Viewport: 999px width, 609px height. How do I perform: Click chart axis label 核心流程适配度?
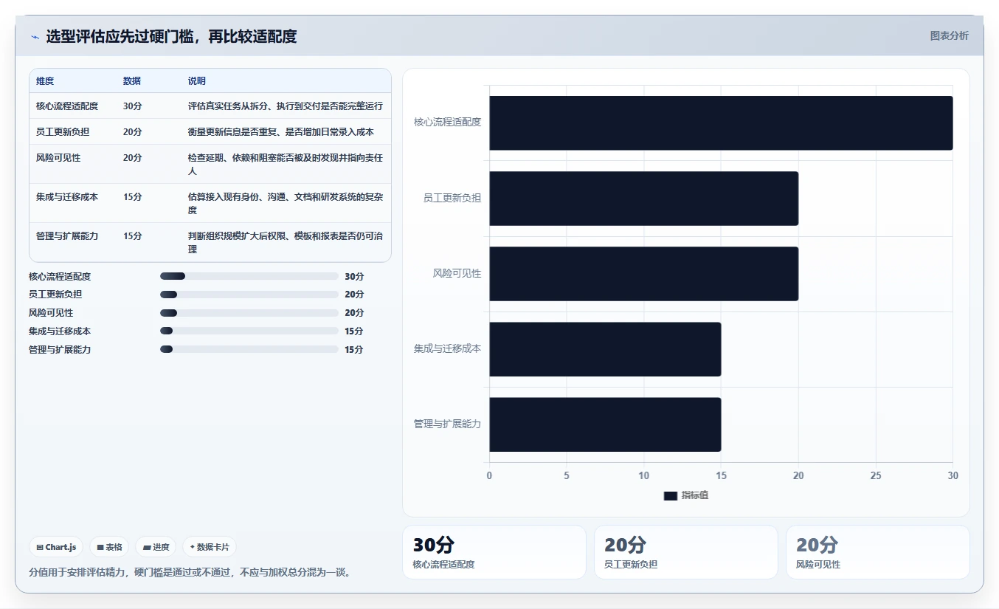447,122
